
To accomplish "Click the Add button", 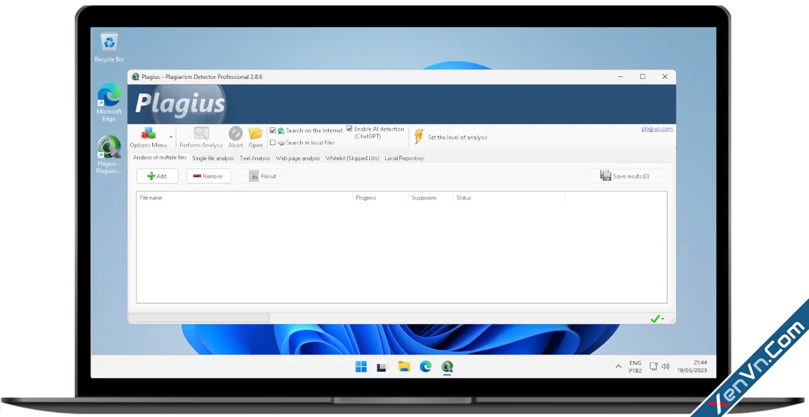I will [157, 176].
